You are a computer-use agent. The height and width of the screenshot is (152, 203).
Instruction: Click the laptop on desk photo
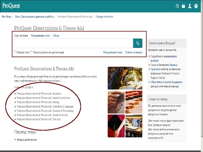134,126
